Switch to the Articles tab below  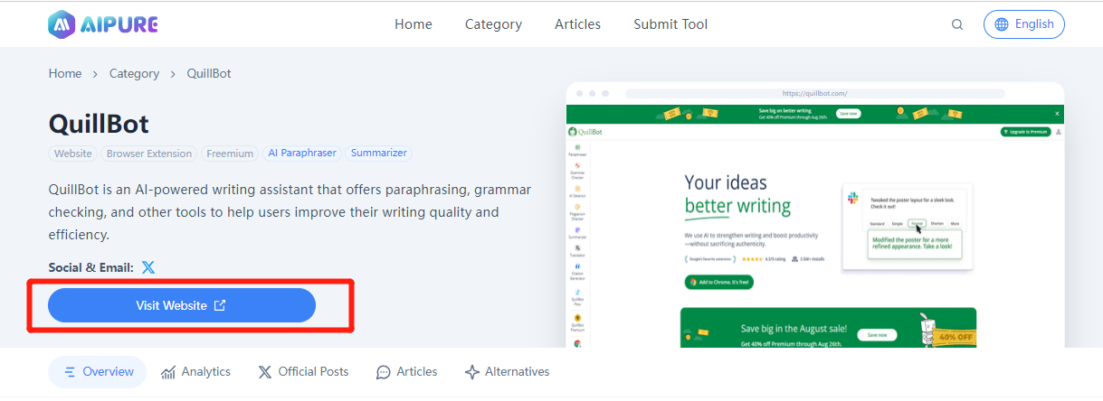[407, 371]
